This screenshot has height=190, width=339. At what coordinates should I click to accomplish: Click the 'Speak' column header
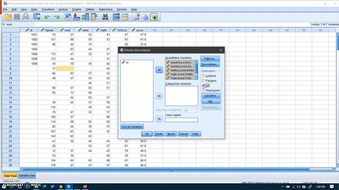(47, 30)
